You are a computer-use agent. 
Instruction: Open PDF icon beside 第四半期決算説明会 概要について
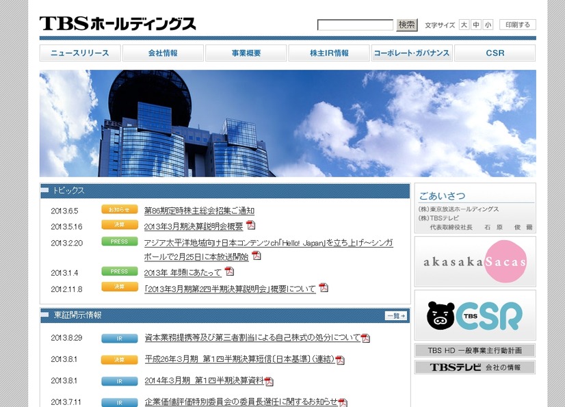coord(324,288)
